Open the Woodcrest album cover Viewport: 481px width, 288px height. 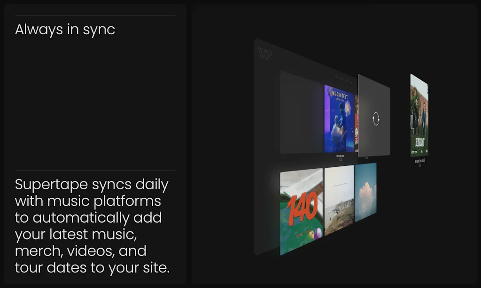click(339, 118)
